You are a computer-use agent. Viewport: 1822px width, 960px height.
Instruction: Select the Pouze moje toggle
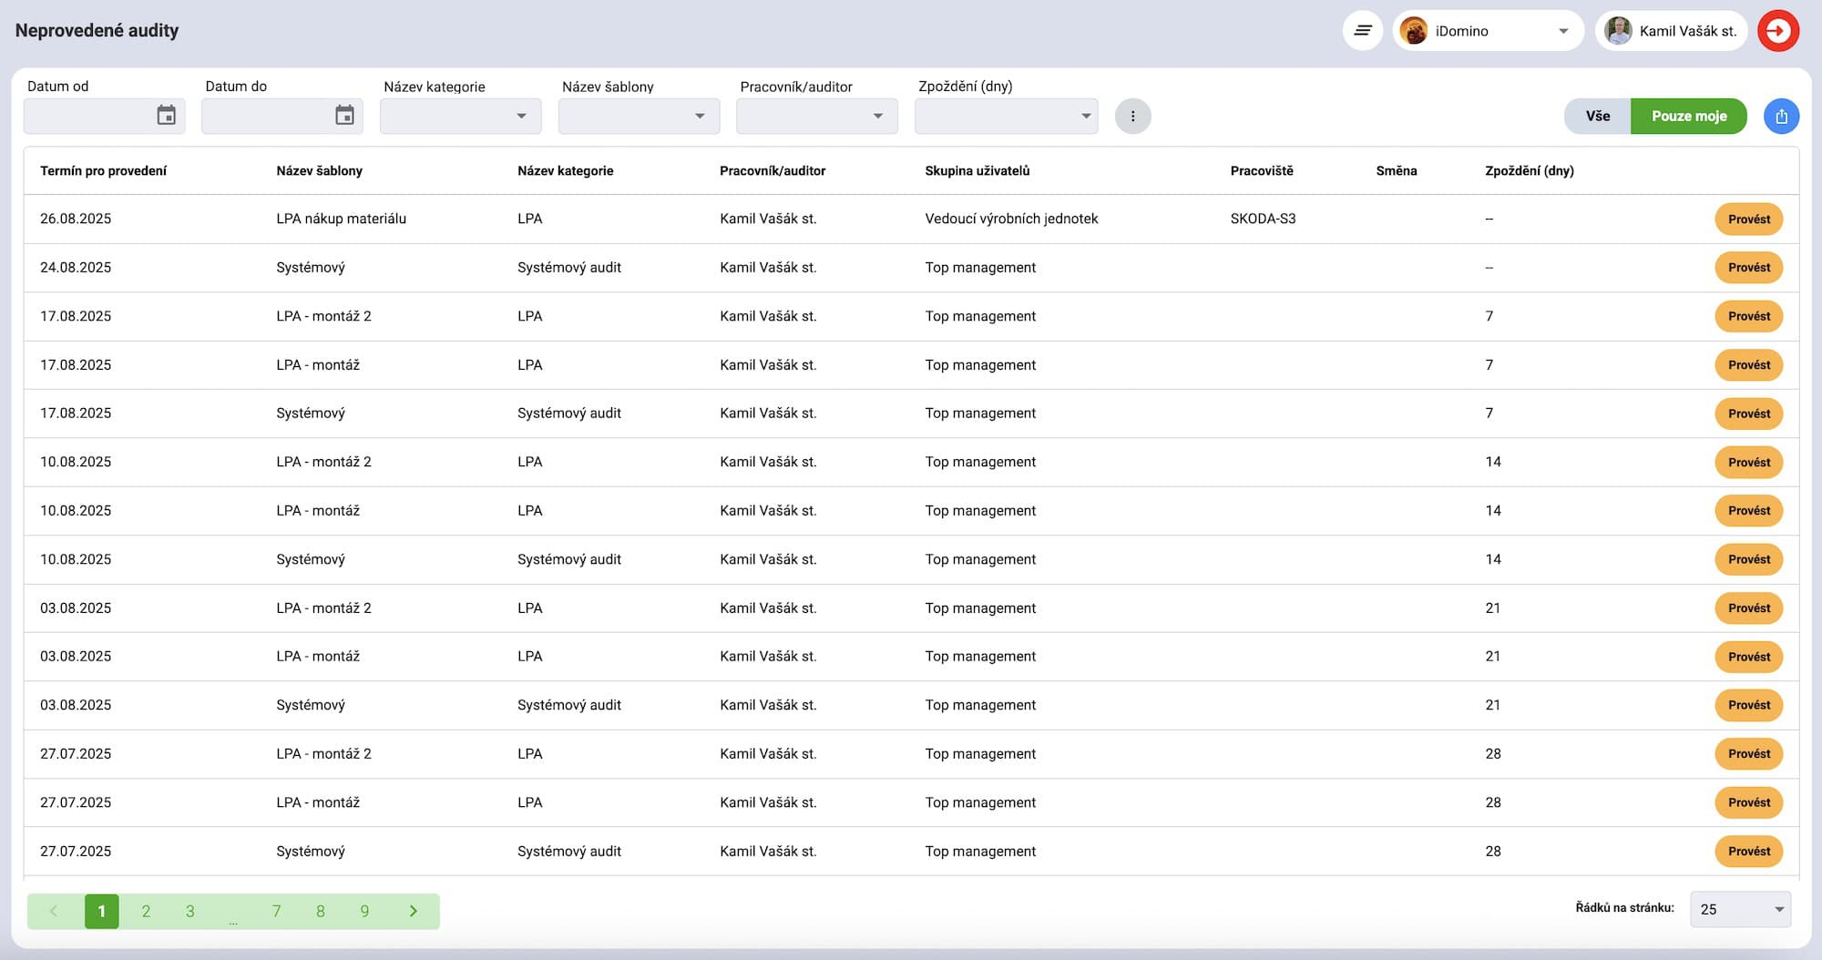pyautogui.click(x=1688, y=117)
